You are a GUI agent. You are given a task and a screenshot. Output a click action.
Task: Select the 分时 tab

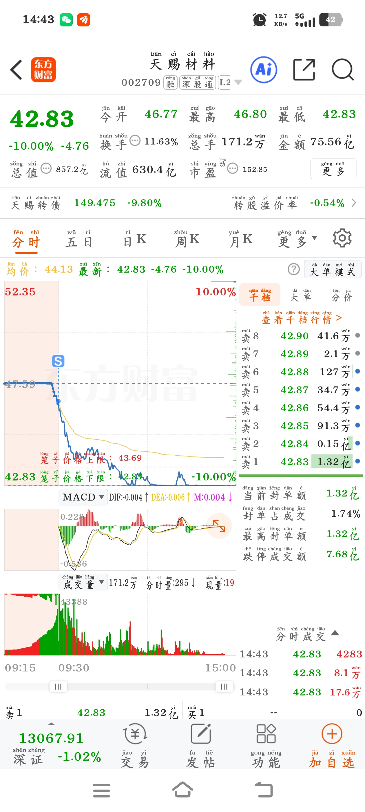26,239
